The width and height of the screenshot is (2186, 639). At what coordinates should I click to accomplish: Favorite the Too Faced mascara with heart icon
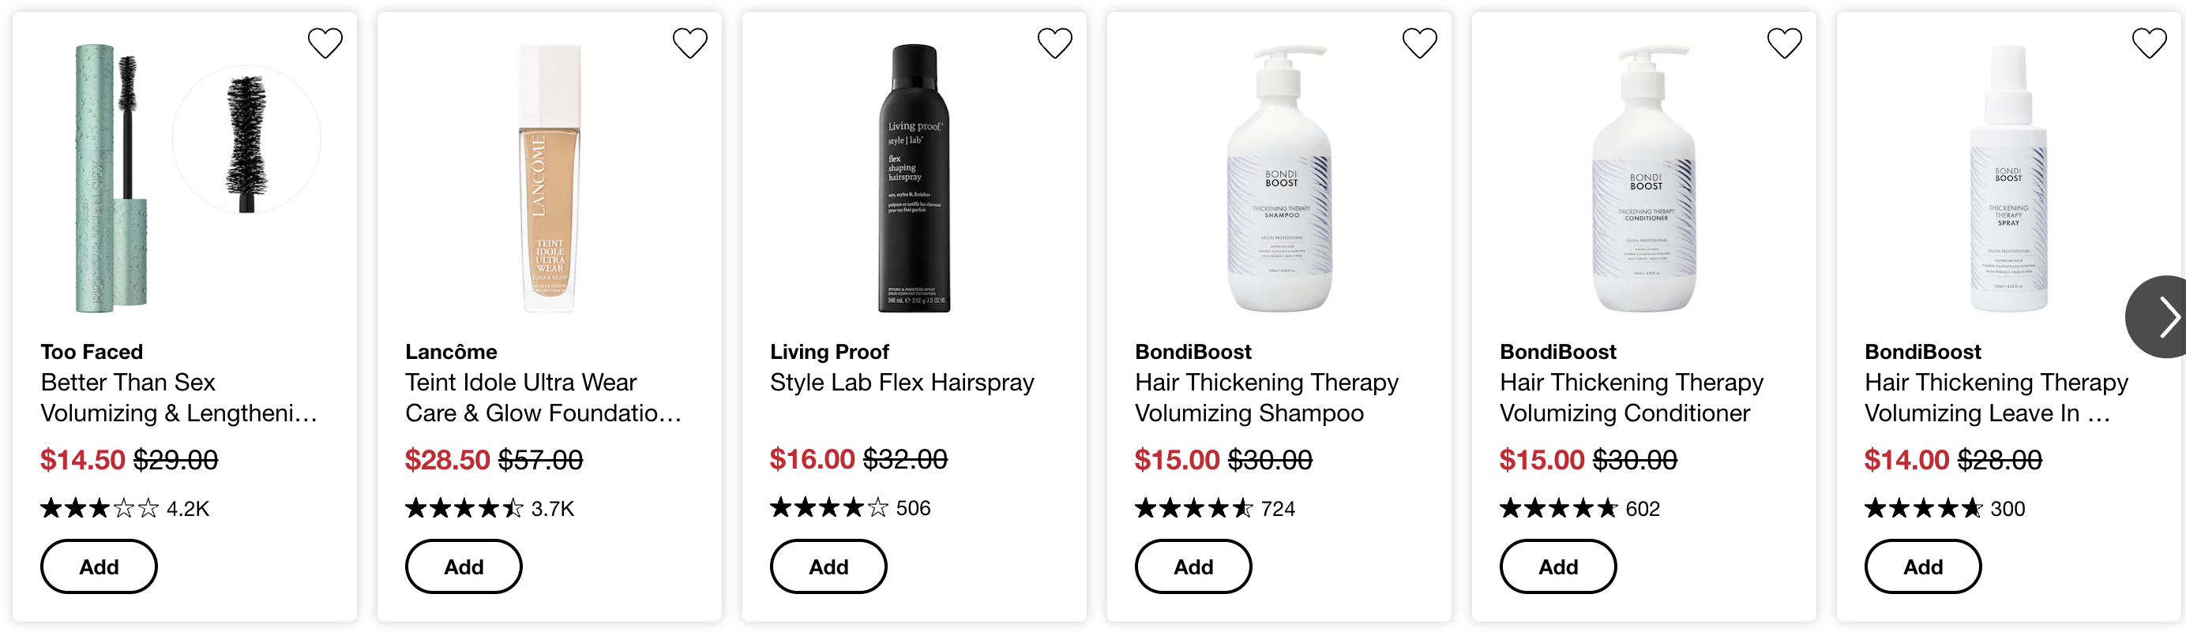pyautogui.click(x=325, y=43)
